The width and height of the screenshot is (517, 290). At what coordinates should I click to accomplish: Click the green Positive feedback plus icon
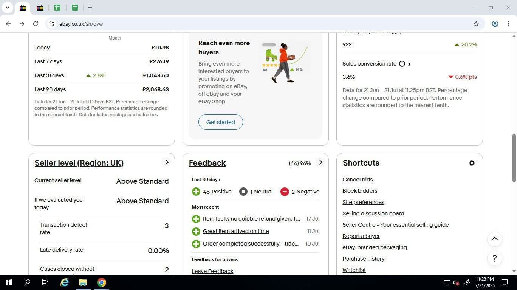pos(196,192)
